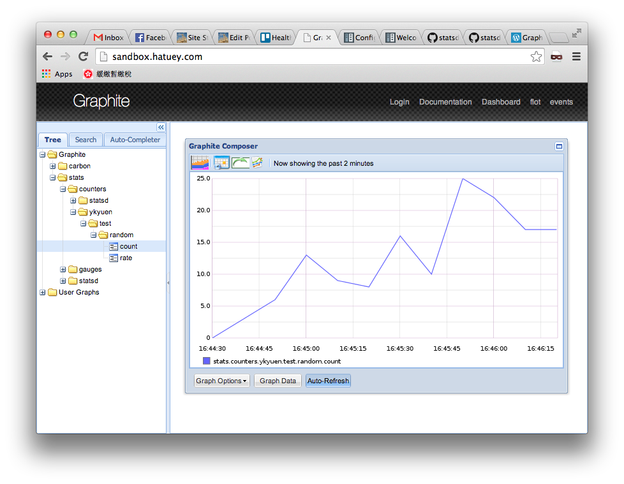Viewport: 624px width, 484px height.
Task: Click the date range calendar icon
Action: (200, 163)
